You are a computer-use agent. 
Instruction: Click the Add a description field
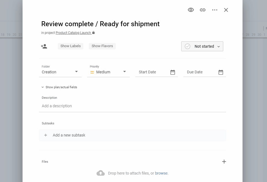click(133, 106)
